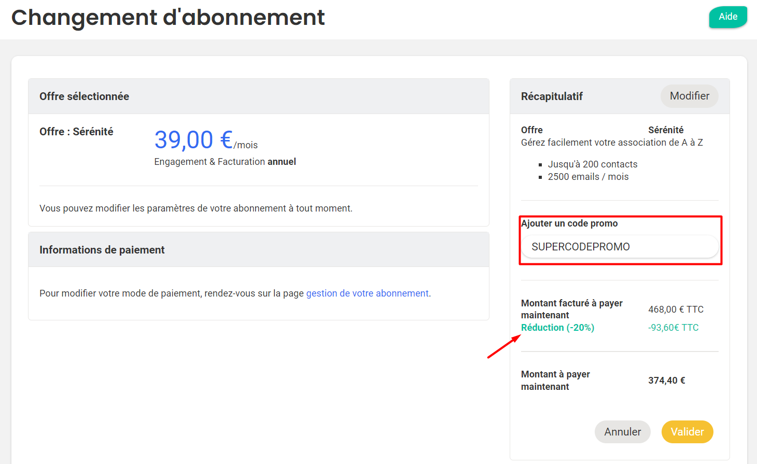Click the 468,00 € TTC billed amount
This screenshot has height=464, width=757.
click(x=676, y=310)
